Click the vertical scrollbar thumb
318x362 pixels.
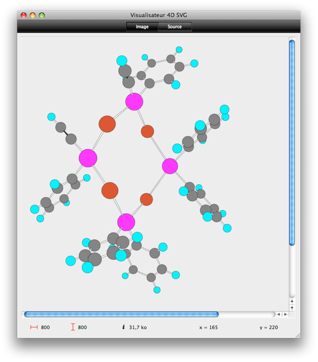292,142
